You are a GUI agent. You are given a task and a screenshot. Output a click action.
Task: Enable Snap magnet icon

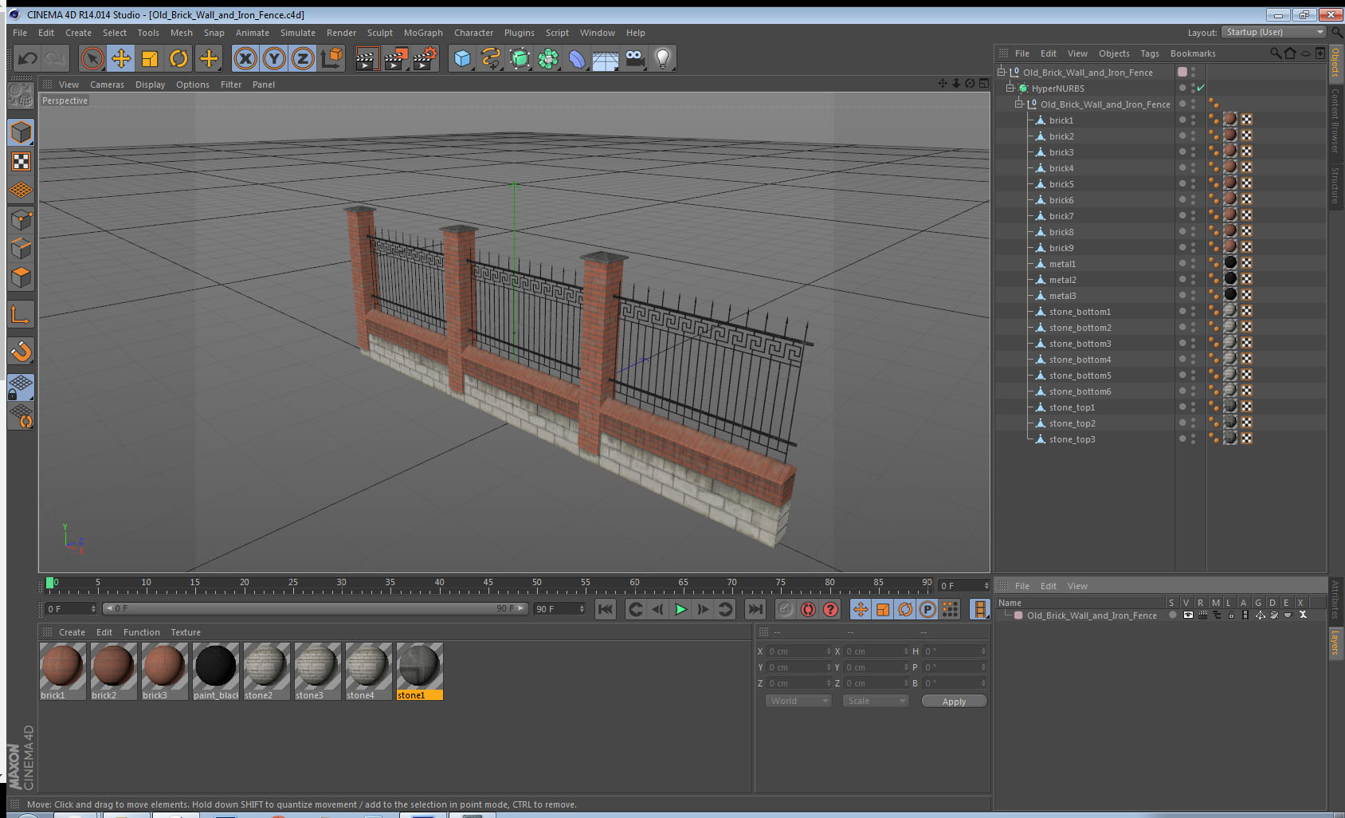click(21, 351)
